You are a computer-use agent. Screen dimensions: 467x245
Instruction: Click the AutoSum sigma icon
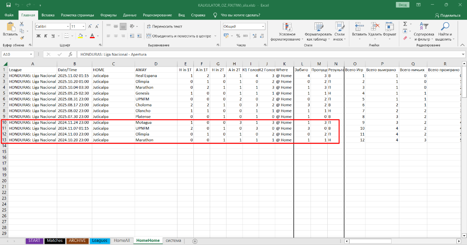click(405, 24)
